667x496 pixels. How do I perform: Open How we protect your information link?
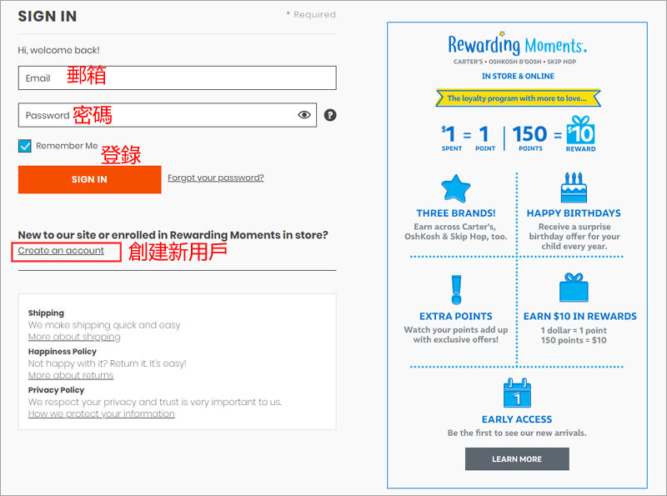pos(102,414)
